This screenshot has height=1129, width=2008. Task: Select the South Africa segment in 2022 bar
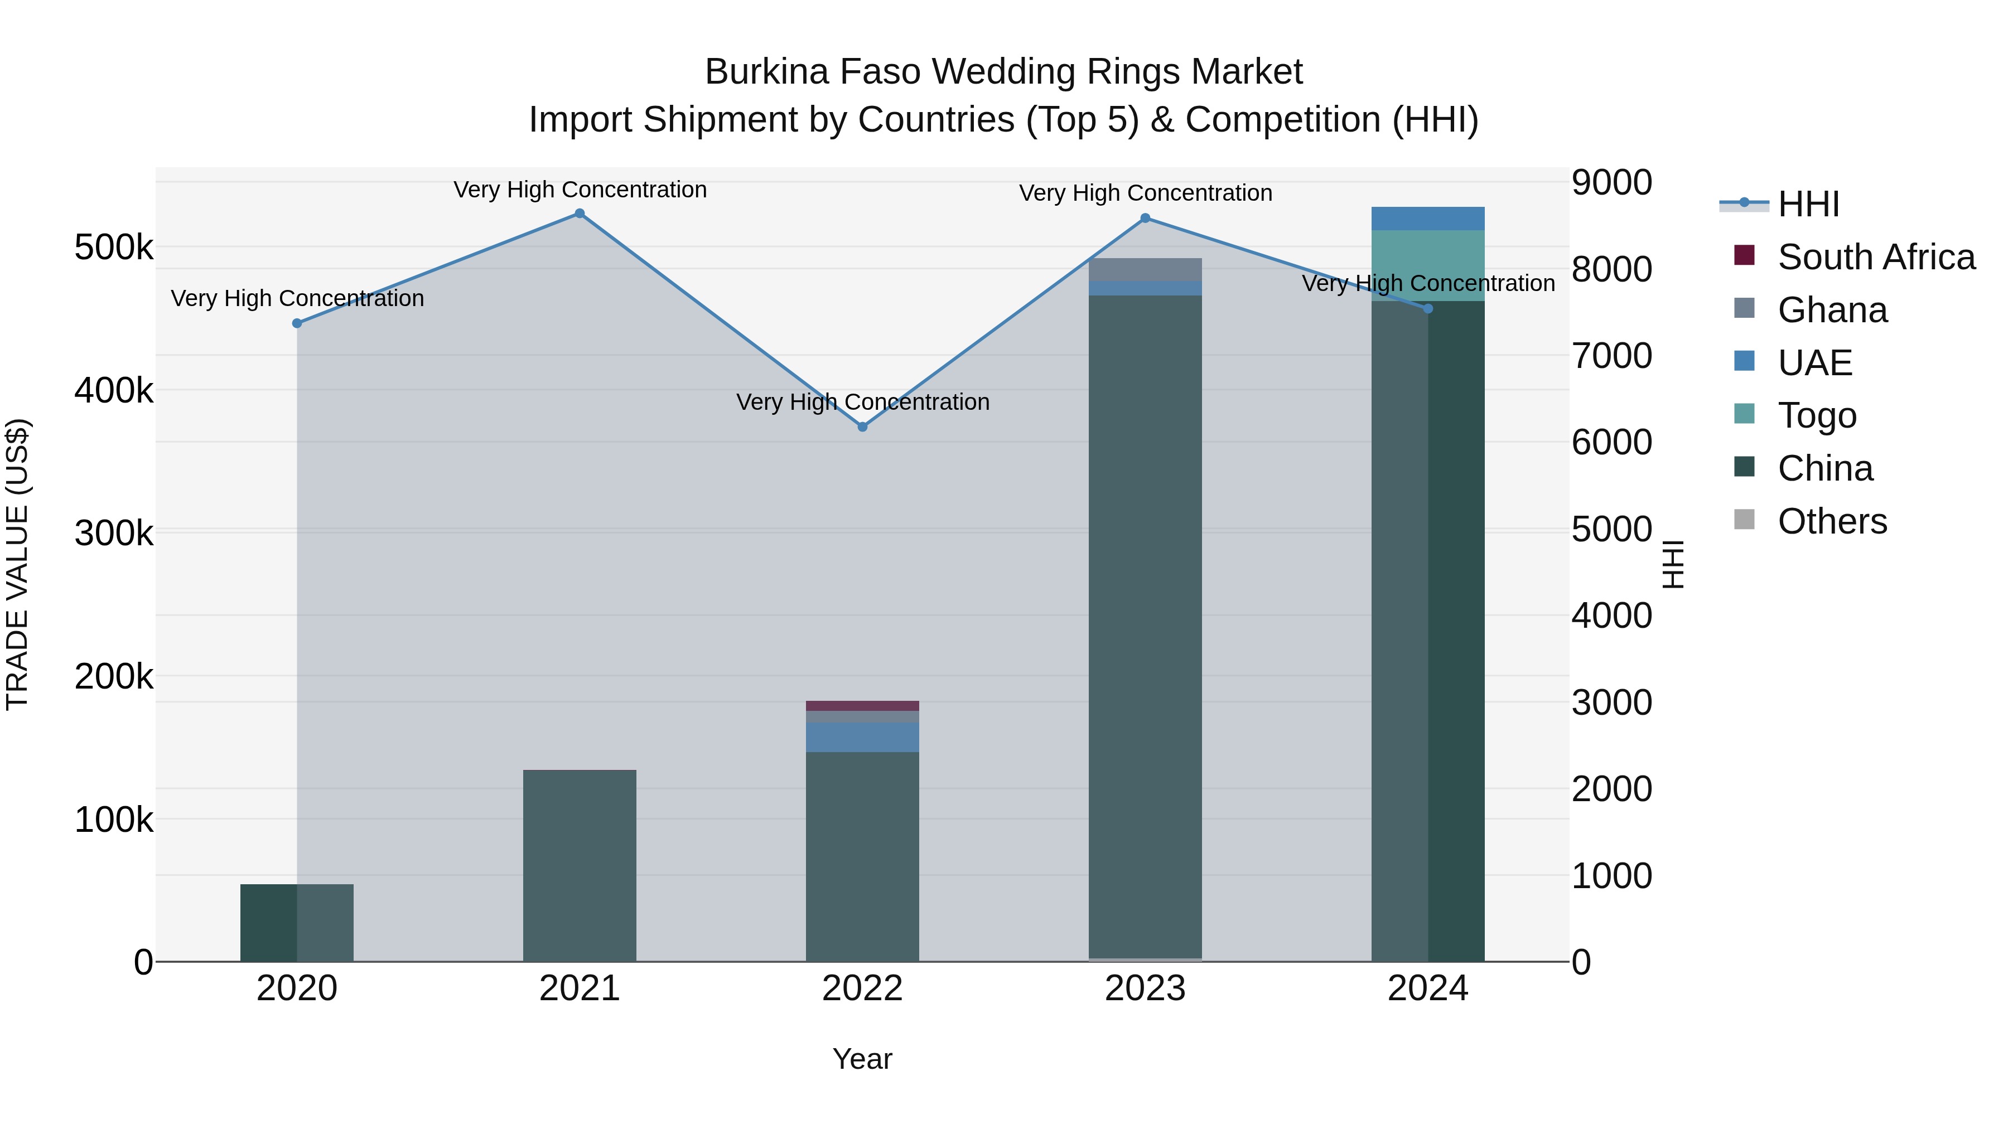[863, 706]
